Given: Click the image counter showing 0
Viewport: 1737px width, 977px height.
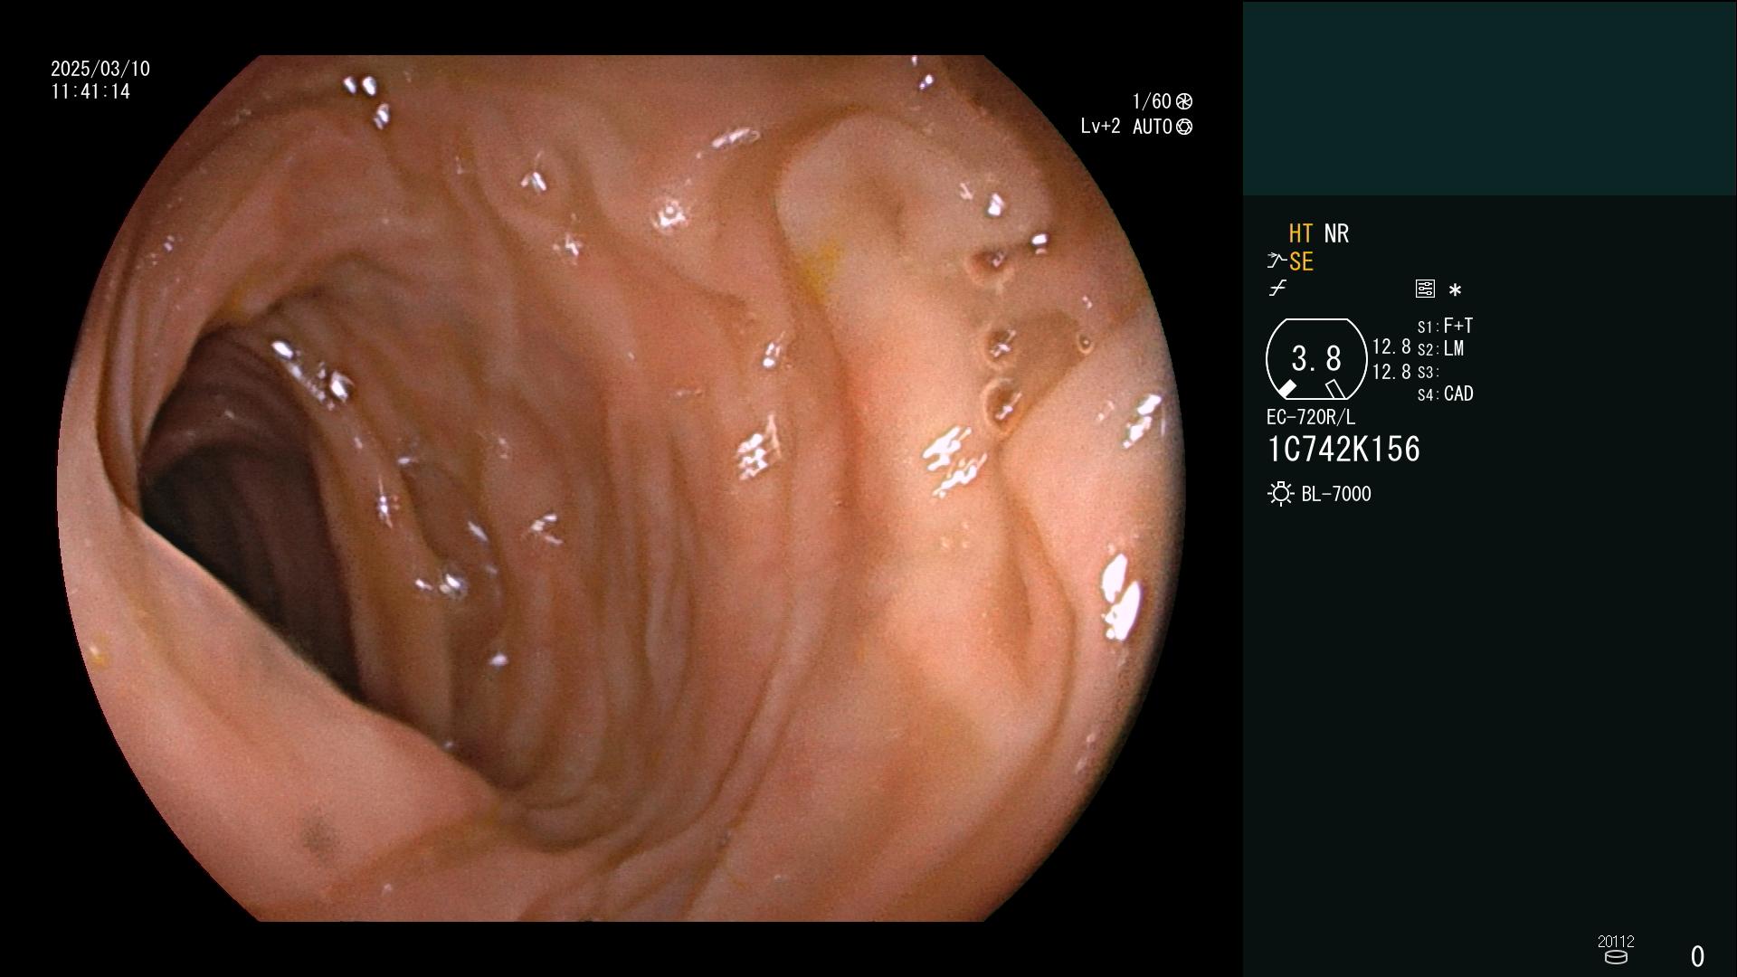Looking at the screenshot, I should tap(1697, 956).
